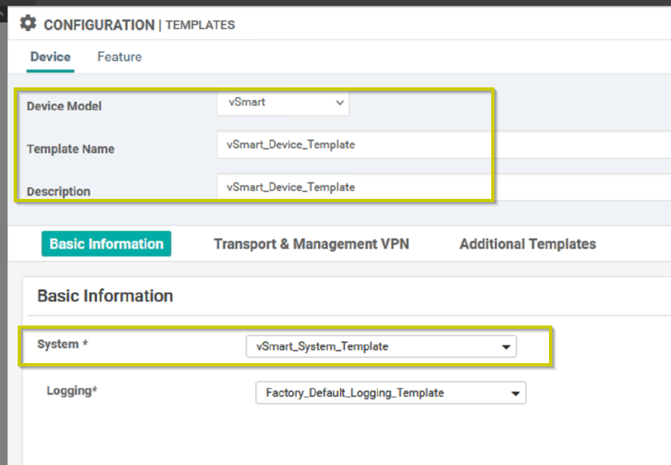The image size is (671, 465).
Task: Focus the Description input field
Action: tap(444, 187)
